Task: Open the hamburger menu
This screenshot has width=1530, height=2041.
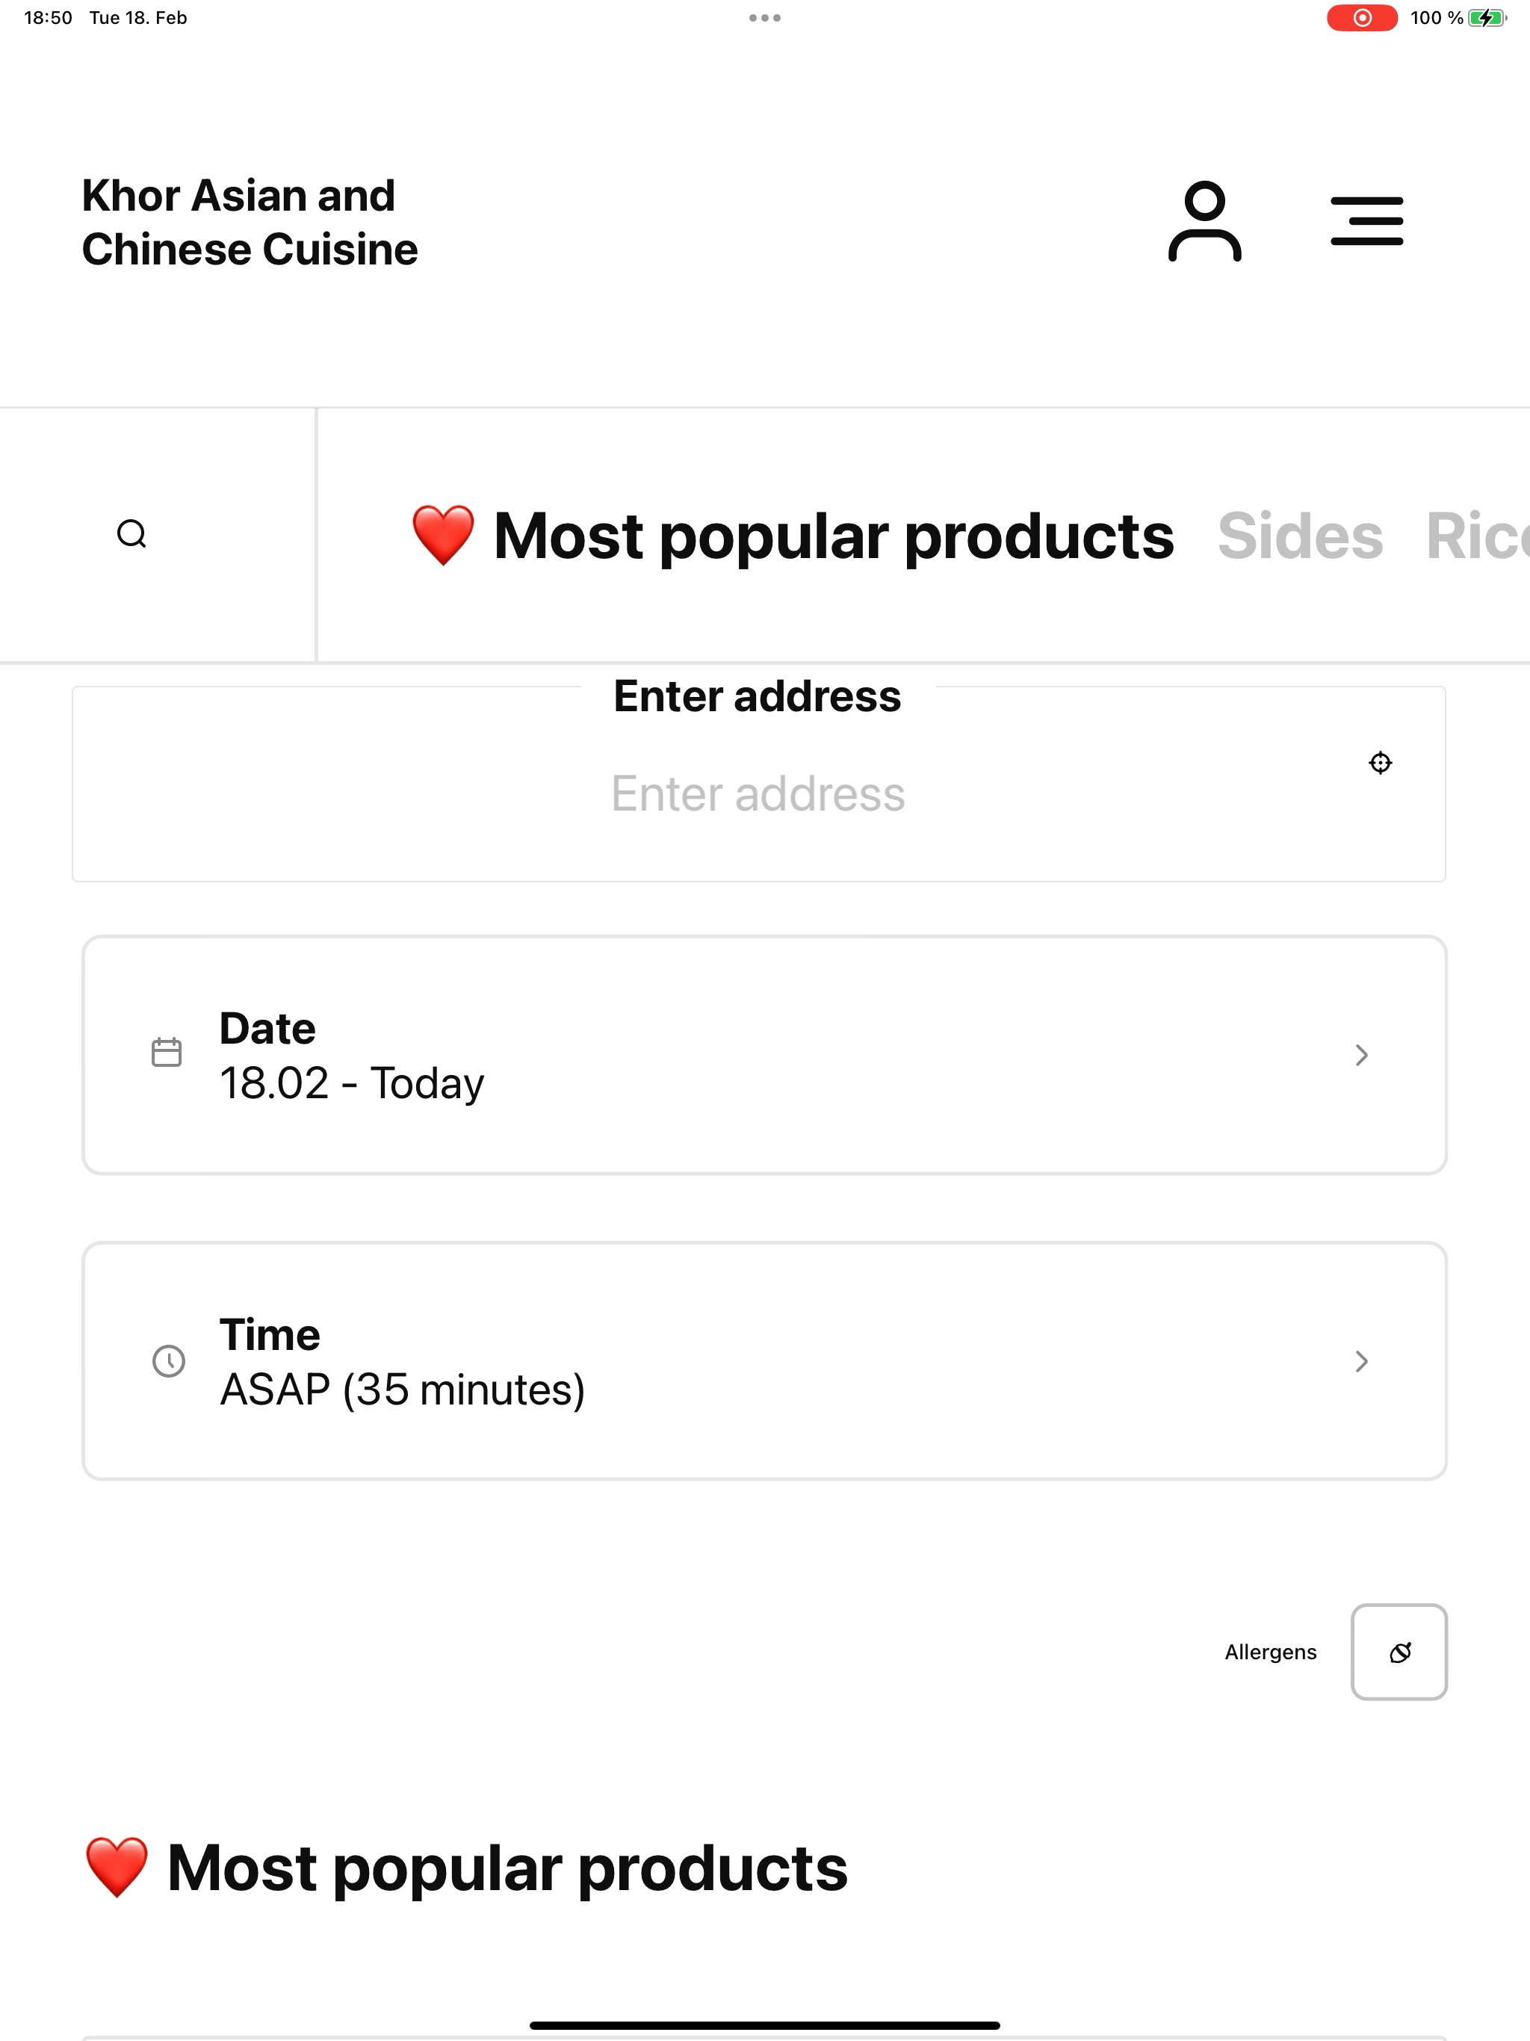Action: pos(1366,220)
